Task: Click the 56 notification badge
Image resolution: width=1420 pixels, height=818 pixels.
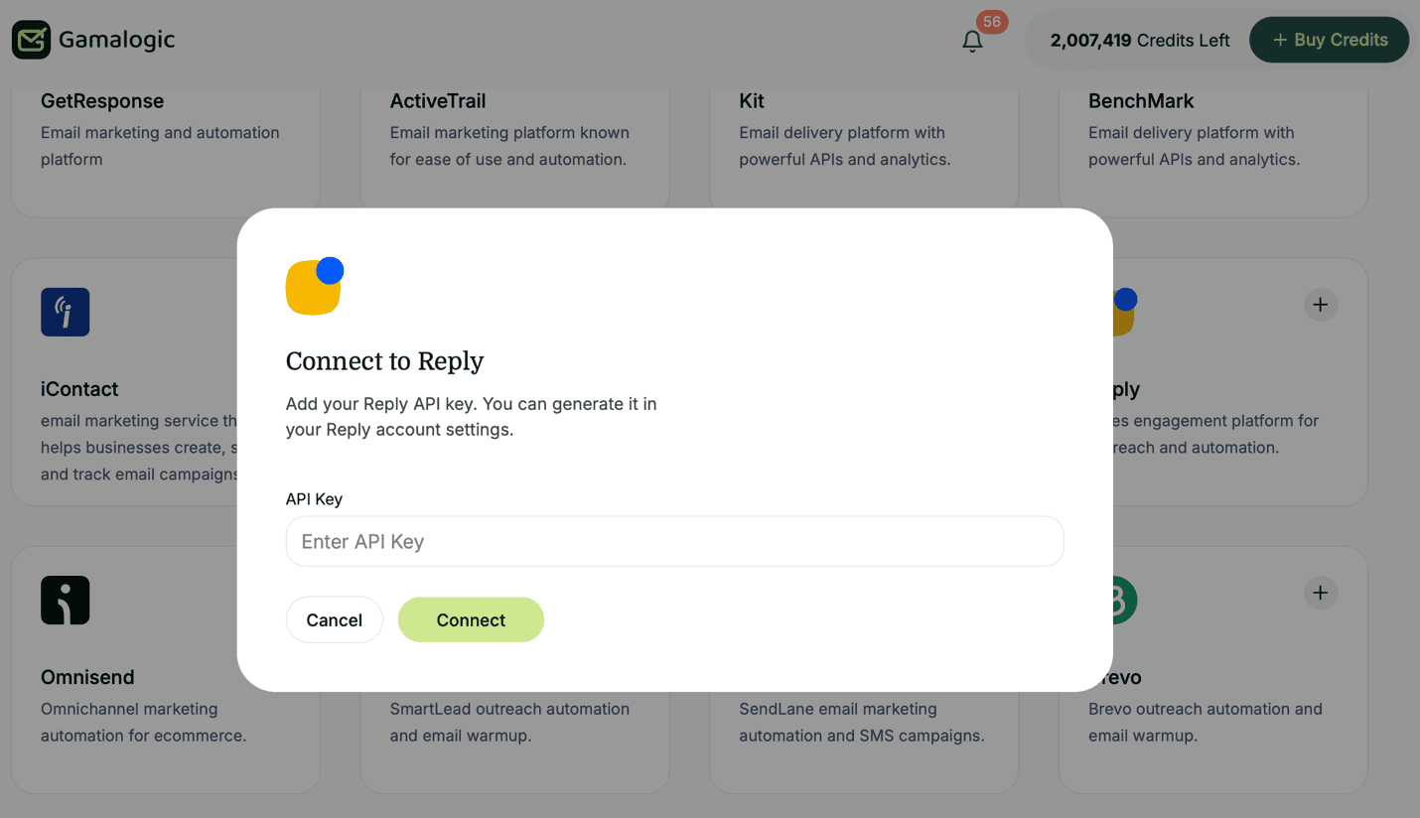Action: 989,21
